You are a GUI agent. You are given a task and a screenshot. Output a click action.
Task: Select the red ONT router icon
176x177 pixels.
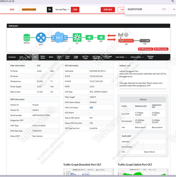pos(126,41)
